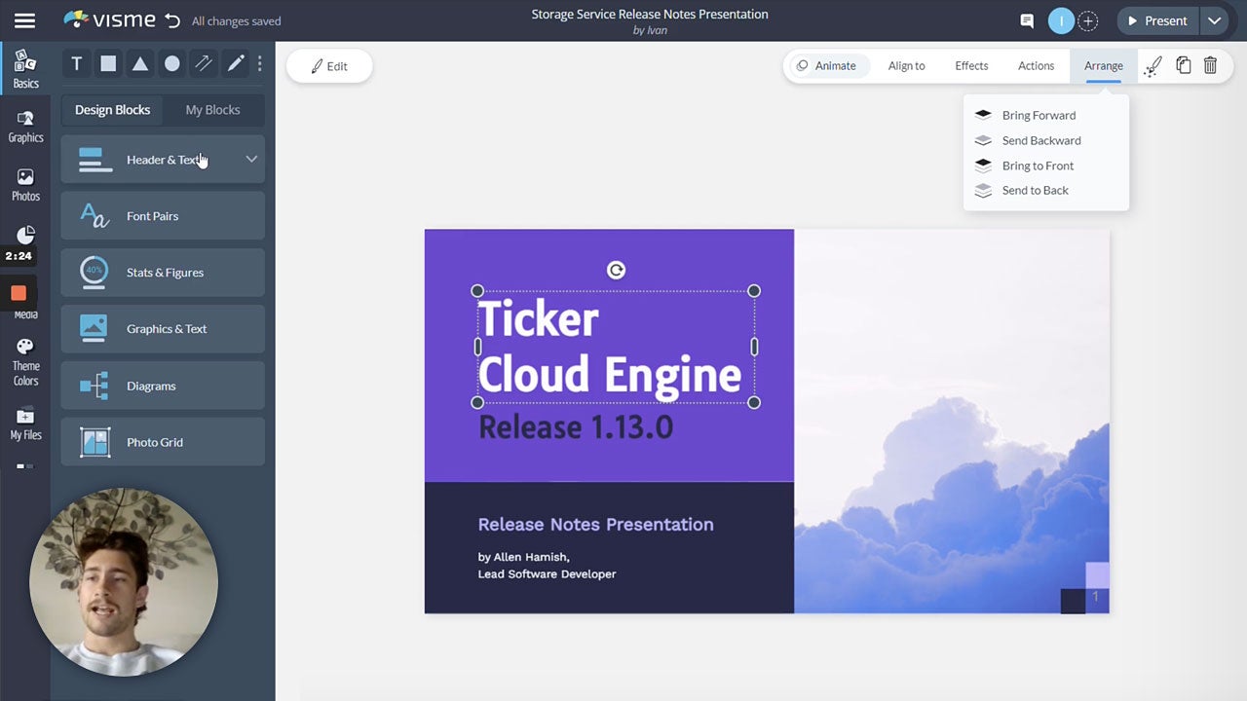
Task: Select the Line arrow tool
Action: click(x=204, y=63)
